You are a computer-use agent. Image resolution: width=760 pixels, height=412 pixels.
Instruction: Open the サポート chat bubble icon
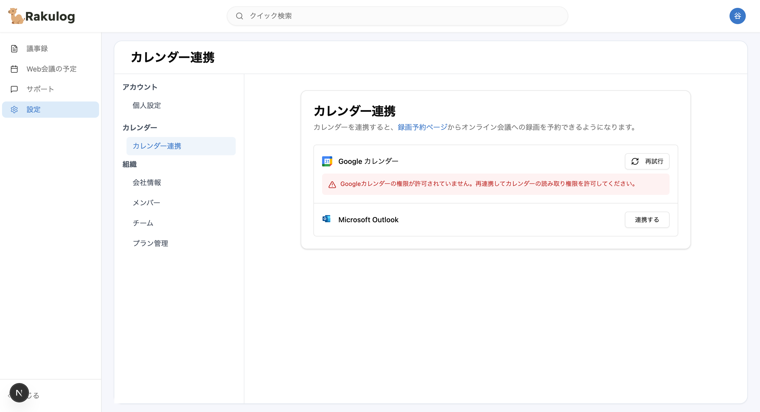pos(14,89)
